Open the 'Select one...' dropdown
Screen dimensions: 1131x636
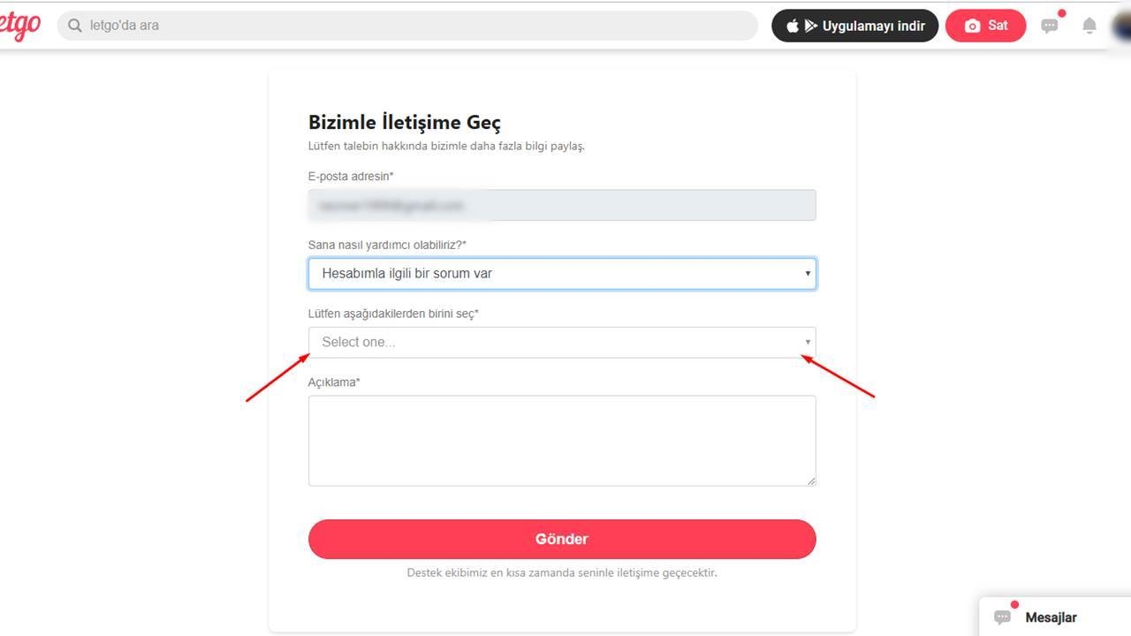coord(562,342)
